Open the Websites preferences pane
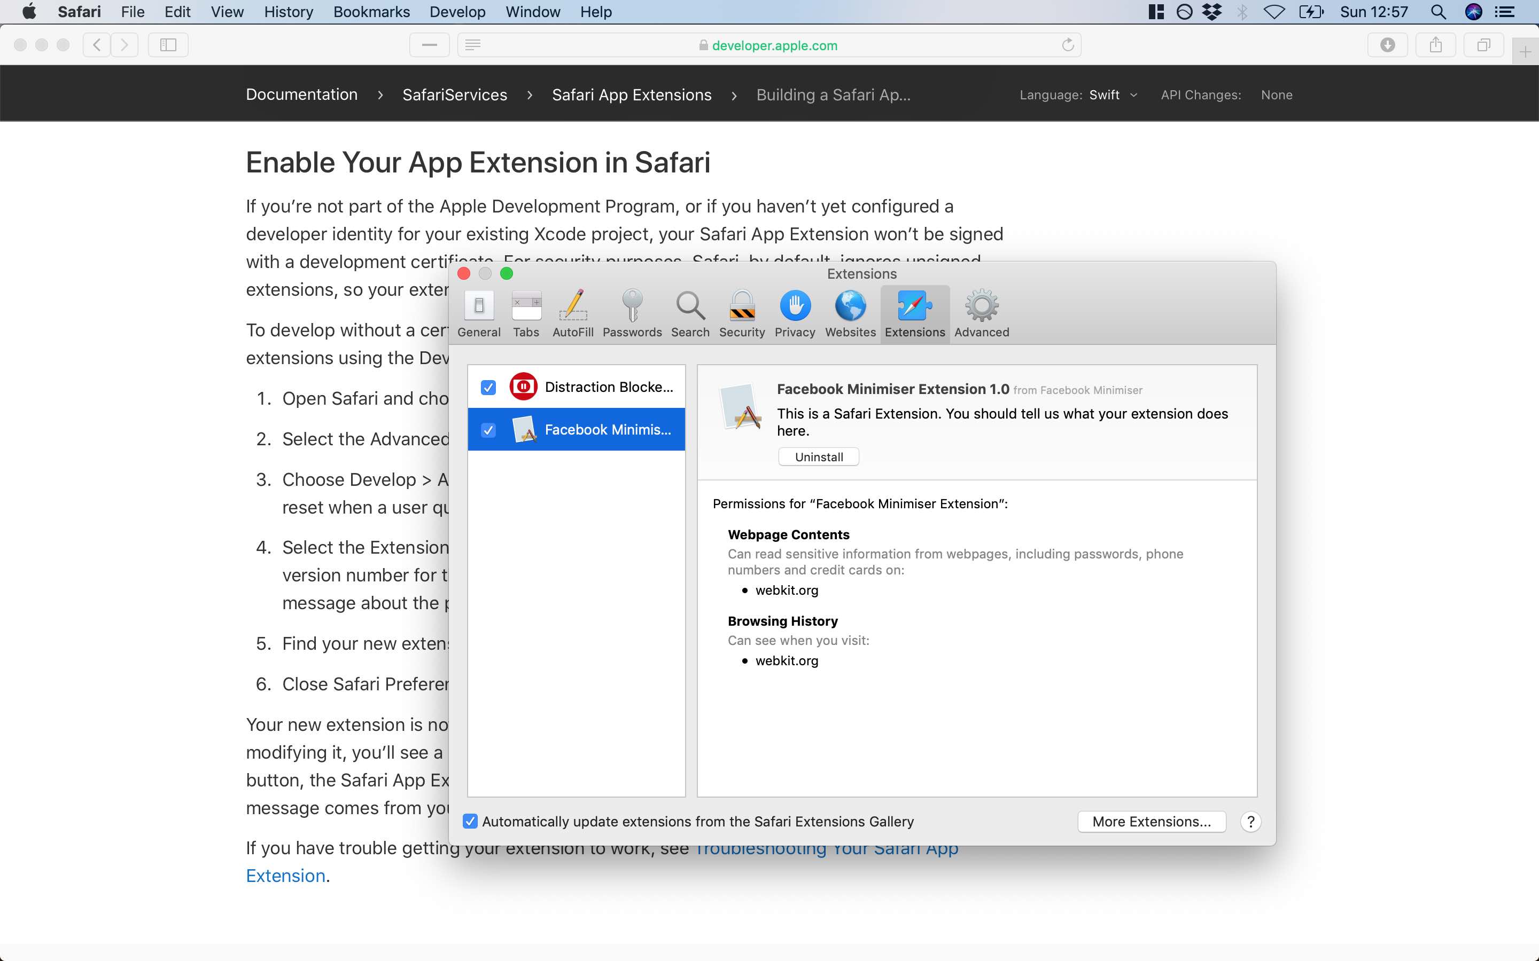The width and height of the screenshot is (1539, 961). point(850,314)
